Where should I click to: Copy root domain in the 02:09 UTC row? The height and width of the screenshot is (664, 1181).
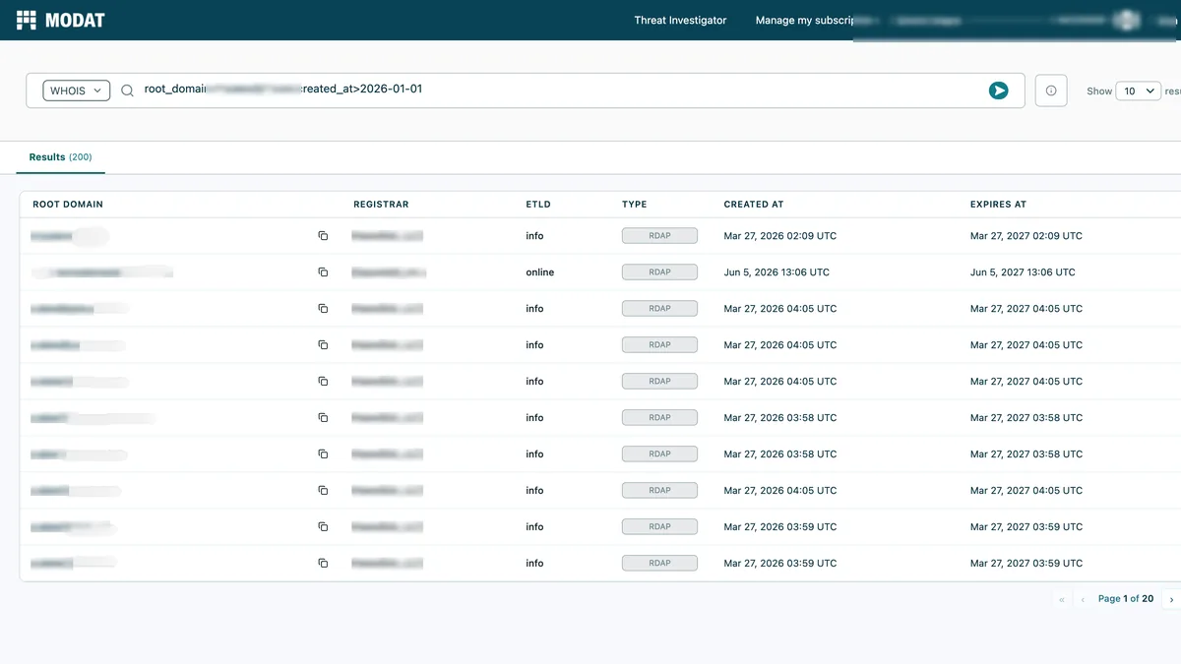pyautogui.click(x=323, y=236)
